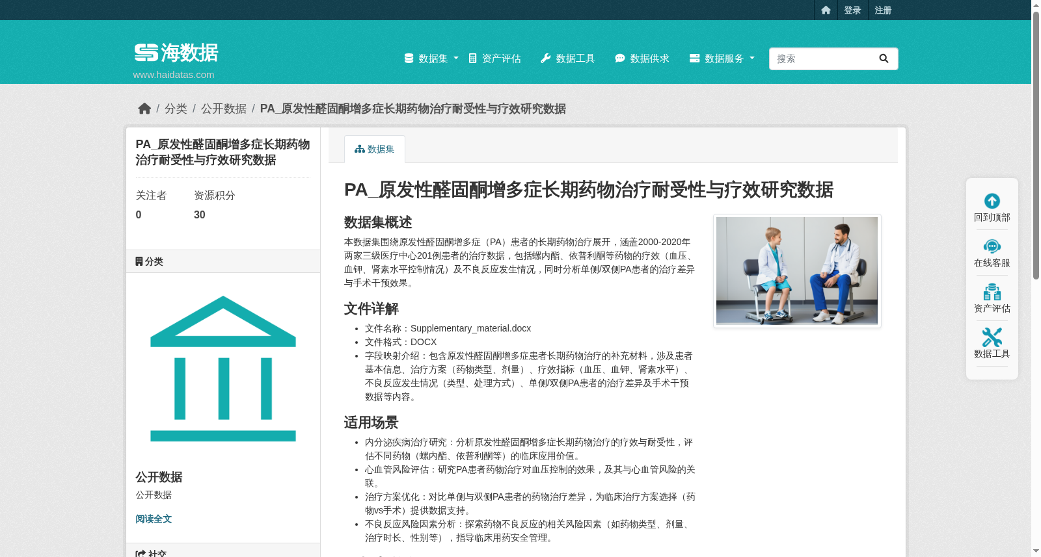Click the 分类 section header
The image size is (1041, 557).
(x=223, y=261)
